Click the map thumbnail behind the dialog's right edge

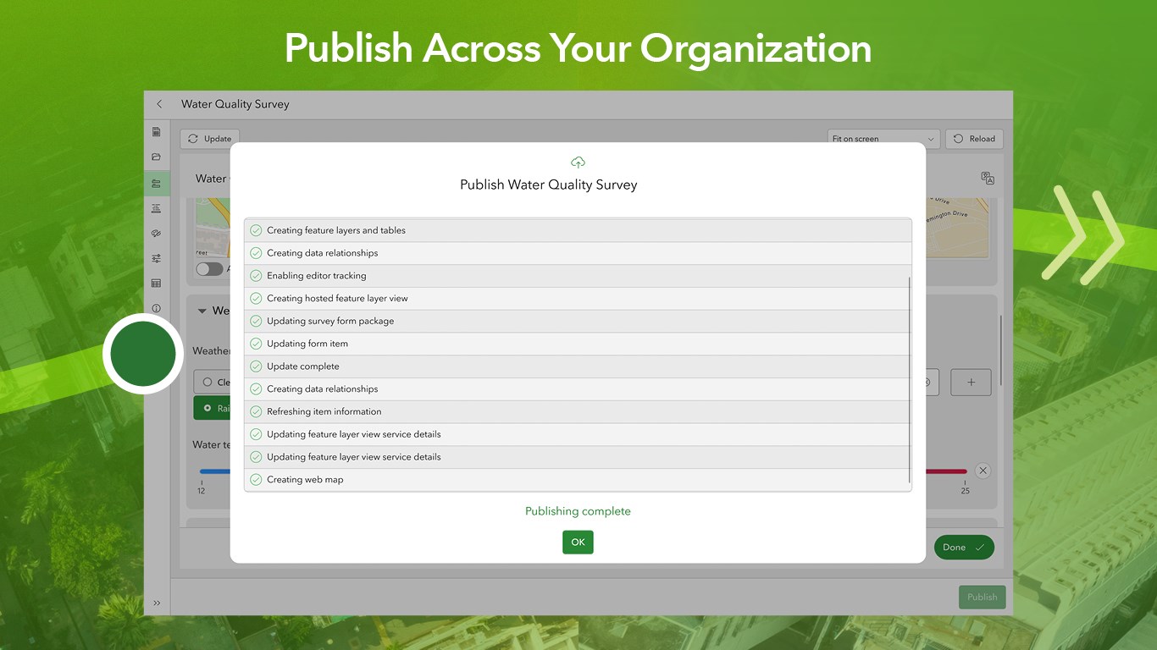957,227
